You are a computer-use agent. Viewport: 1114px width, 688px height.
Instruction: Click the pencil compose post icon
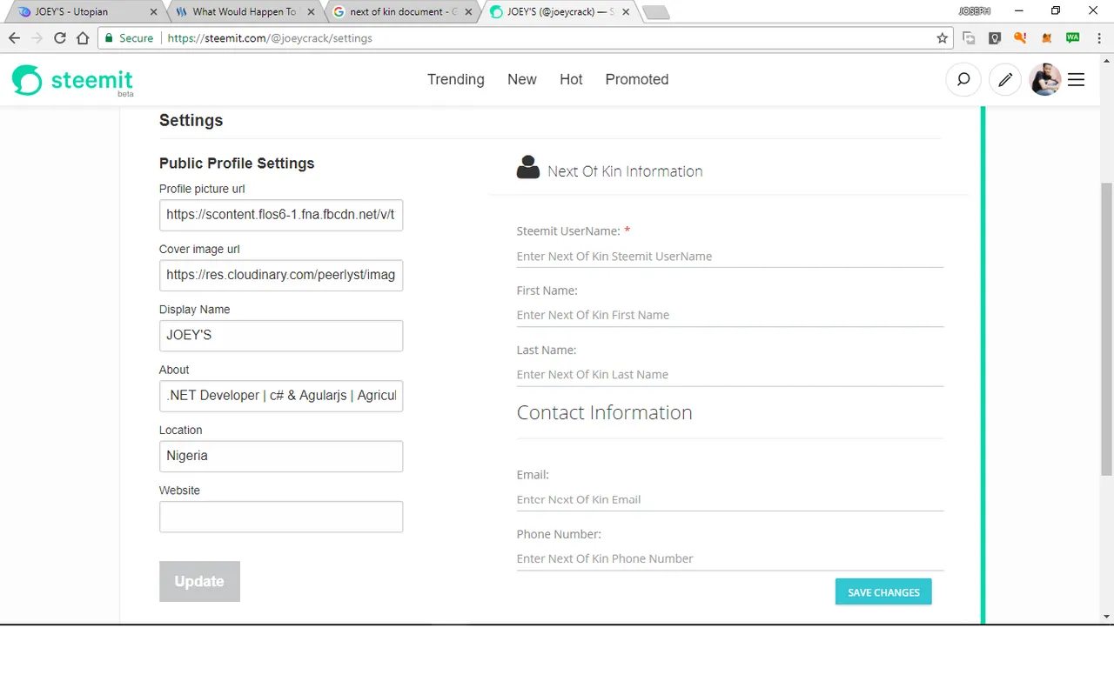[x=1005, y=79]
